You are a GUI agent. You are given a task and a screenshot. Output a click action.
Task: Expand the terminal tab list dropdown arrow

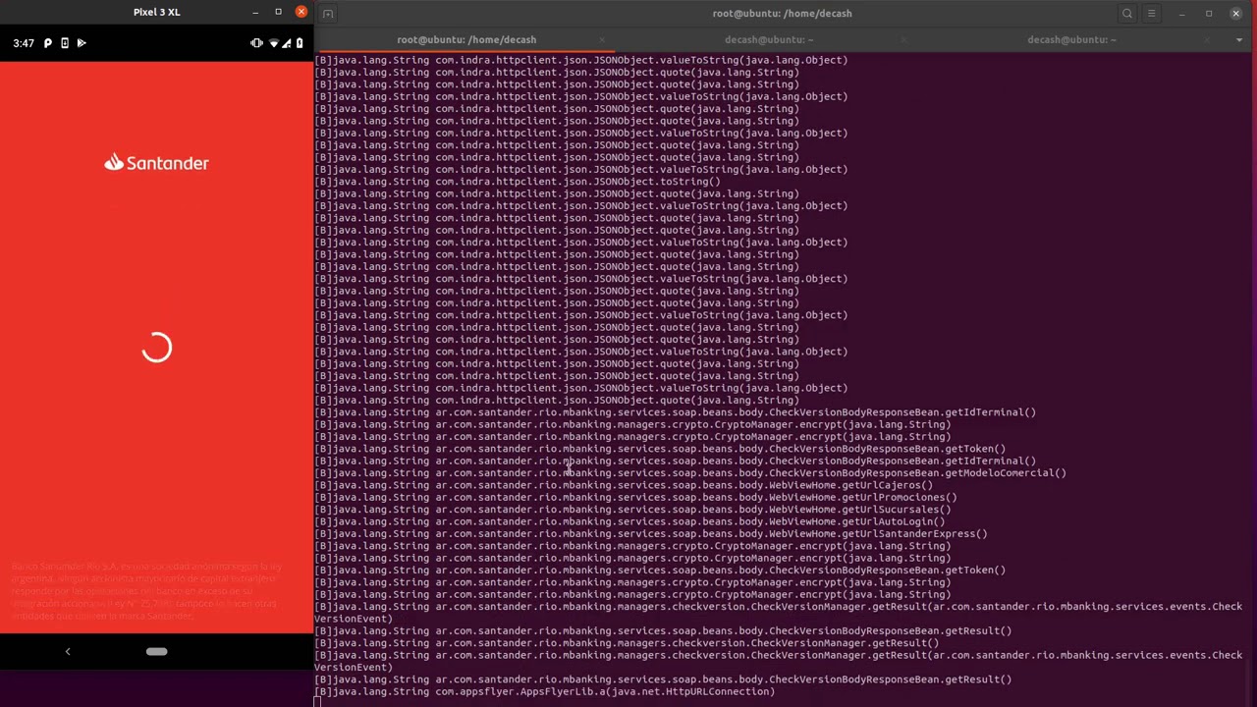pyautogui.click(x=1239, y=40)
